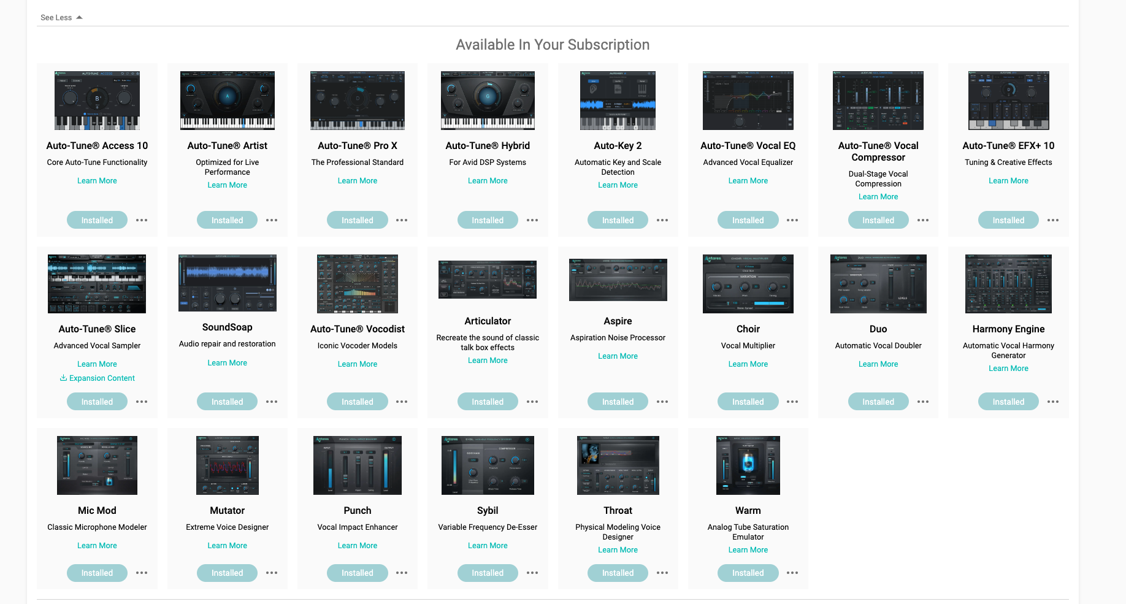Open more options for Auto-Tune Vocal Compressor
This screenshot has height=604, width=1126.
pos(923,220)
